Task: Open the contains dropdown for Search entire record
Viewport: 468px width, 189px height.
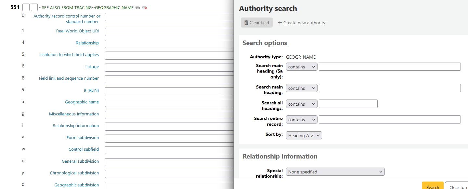Action: click(x=301, y=119)
